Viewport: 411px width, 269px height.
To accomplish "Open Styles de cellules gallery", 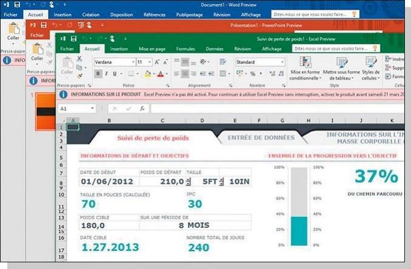I will click(x=371, y=69).
